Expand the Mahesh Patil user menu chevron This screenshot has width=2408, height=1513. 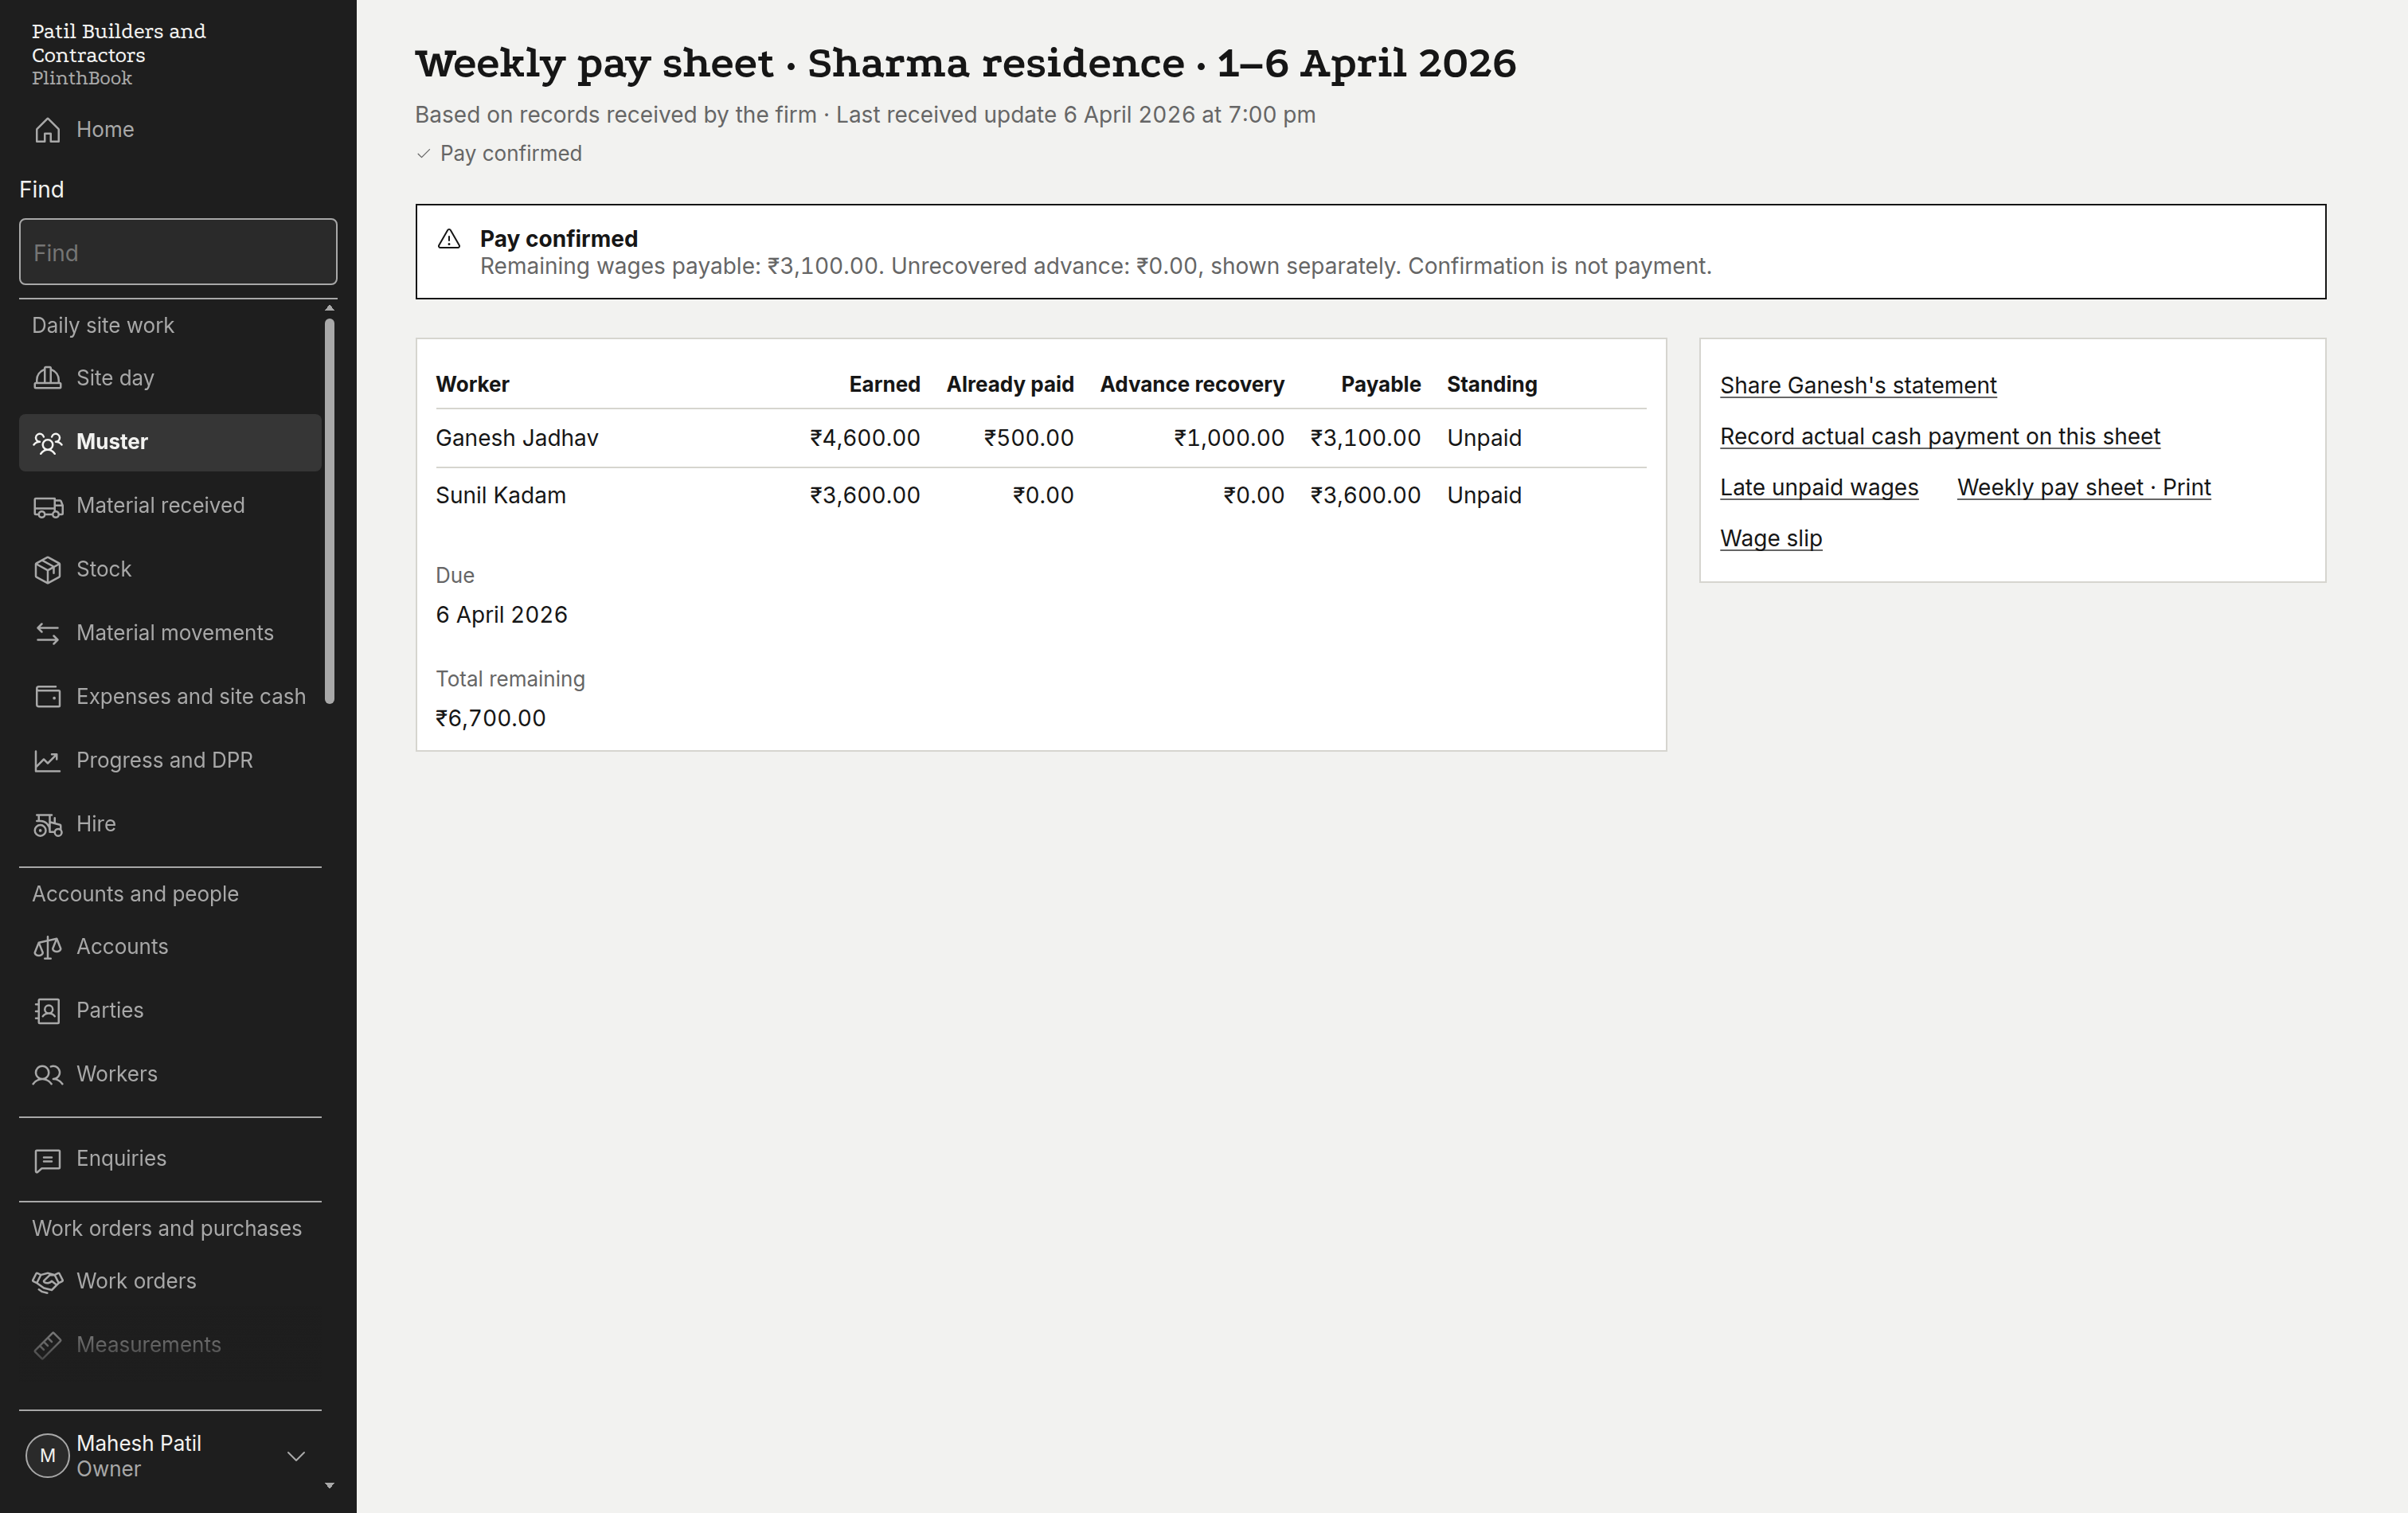[x=296, y=1456]
